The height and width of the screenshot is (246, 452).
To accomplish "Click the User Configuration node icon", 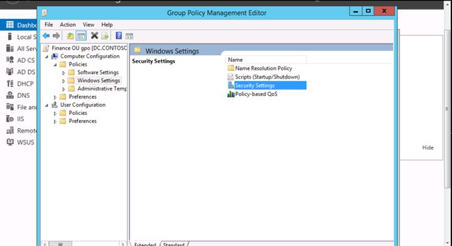I will click(x=55, y=105).
